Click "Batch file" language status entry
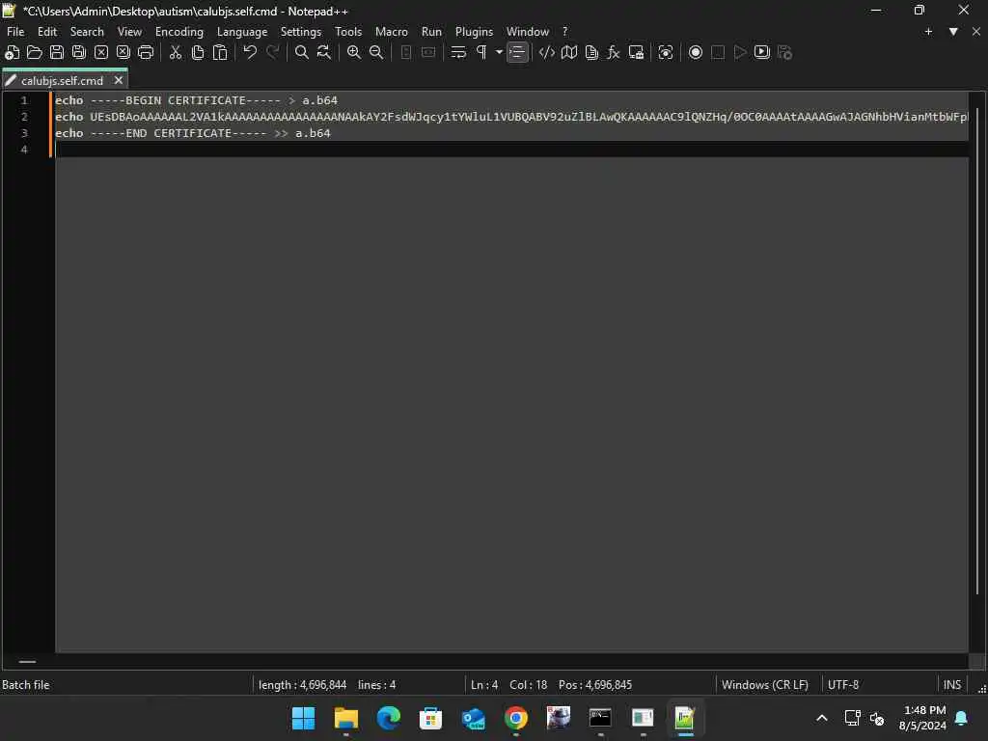The image size is (988, 741). click(x=26, y=685)
